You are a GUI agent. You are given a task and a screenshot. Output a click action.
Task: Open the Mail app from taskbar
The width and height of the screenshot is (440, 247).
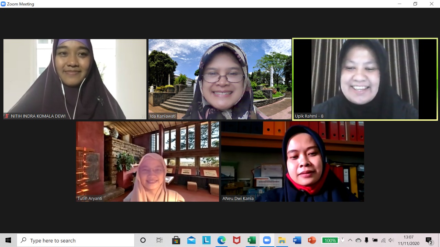pyautogui.click(x=191, y=240)
